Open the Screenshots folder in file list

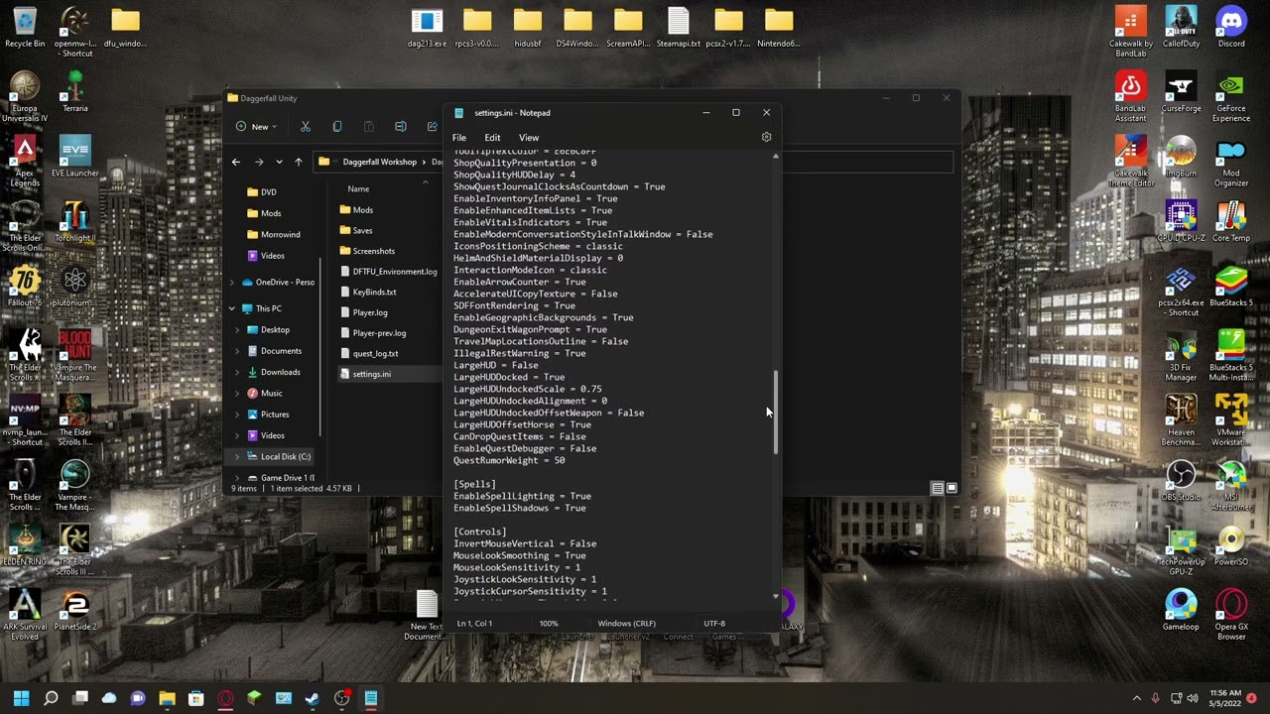click(x=374, y=251)
